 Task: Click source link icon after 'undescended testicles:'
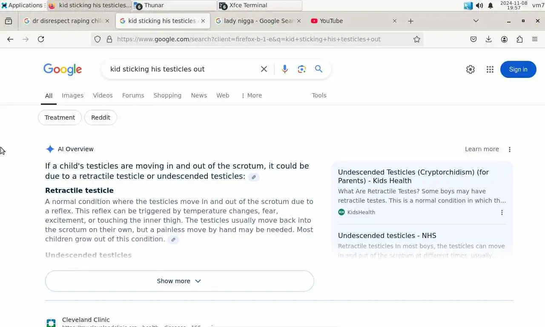tap(254, 177)
